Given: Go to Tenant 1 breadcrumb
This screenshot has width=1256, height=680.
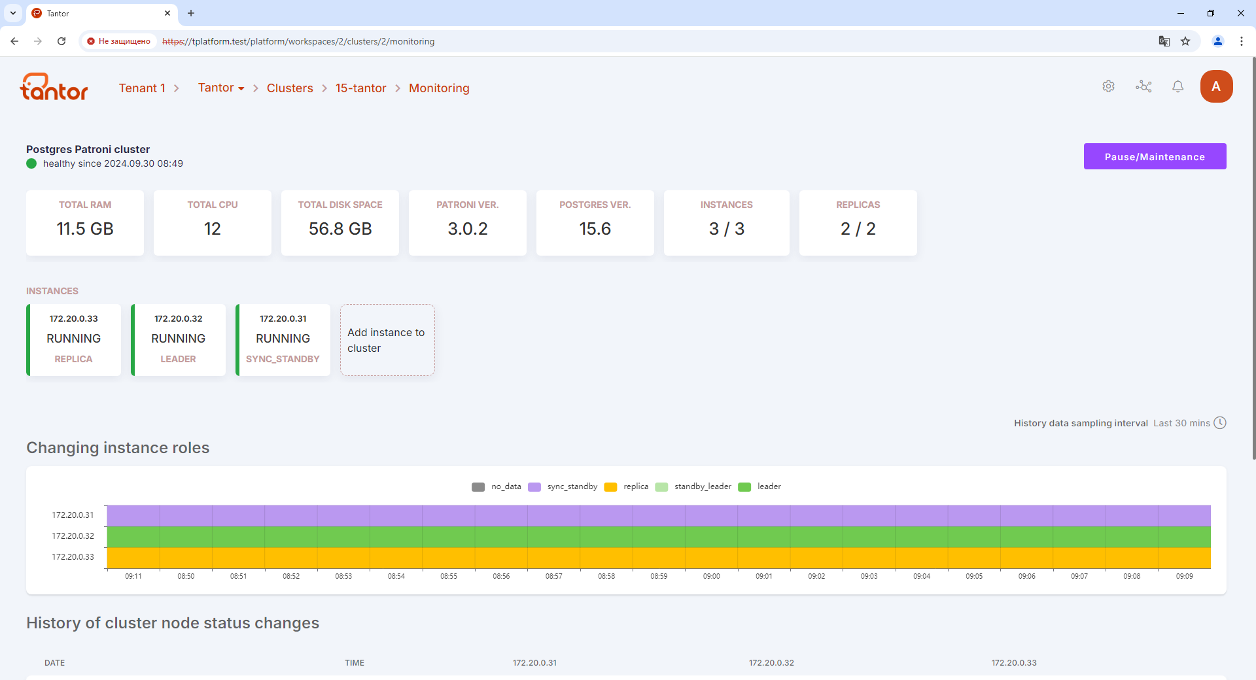Looking at the screenshot, I should coord(142,88).
